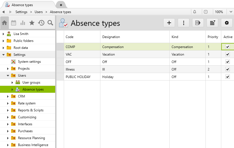Click the Home icon in sidebar
This screenshot has height=148, width=234.
tap(4, 23)
